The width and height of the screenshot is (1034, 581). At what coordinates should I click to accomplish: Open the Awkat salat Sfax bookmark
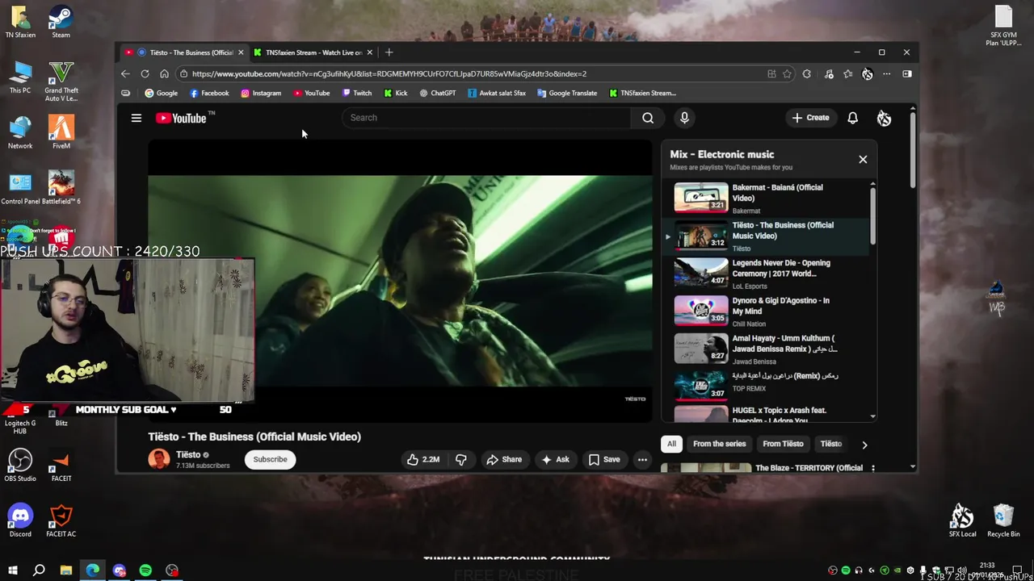tap(496, 93)
